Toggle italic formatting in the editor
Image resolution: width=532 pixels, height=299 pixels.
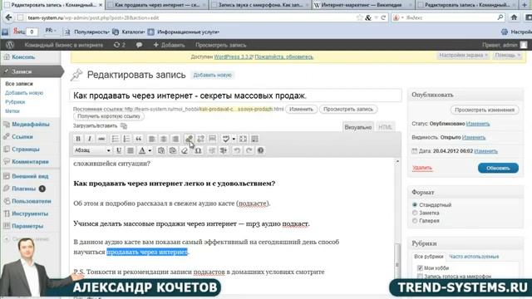(90, 139)
